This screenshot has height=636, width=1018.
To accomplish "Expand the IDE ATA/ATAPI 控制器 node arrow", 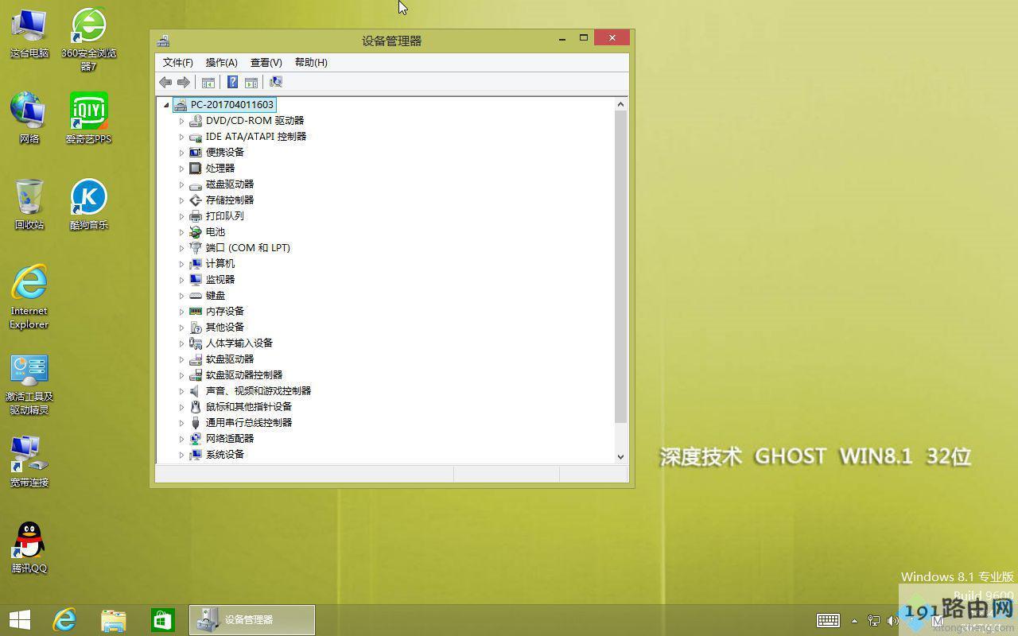I will pyautogui.click(x=181, y=137).
